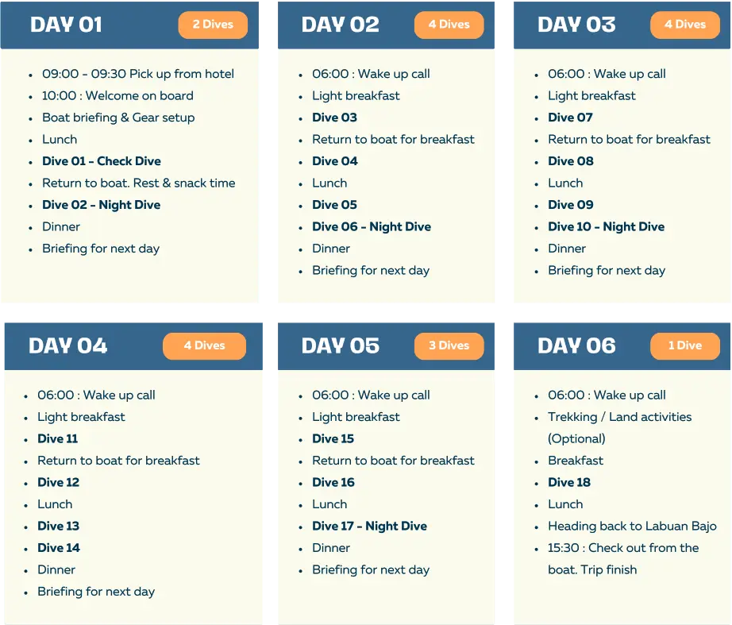Click "Dive 17 - Night Dive" entry

[369, 526]
